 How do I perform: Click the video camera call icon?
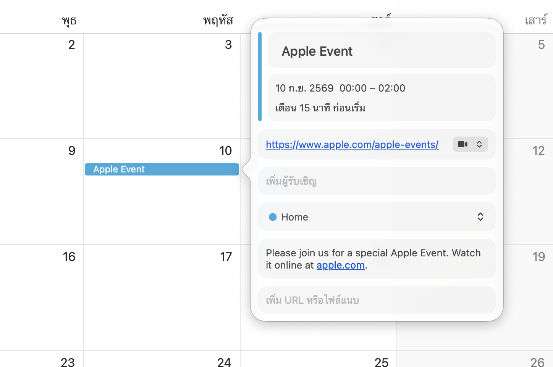click(x=462, y=144)
